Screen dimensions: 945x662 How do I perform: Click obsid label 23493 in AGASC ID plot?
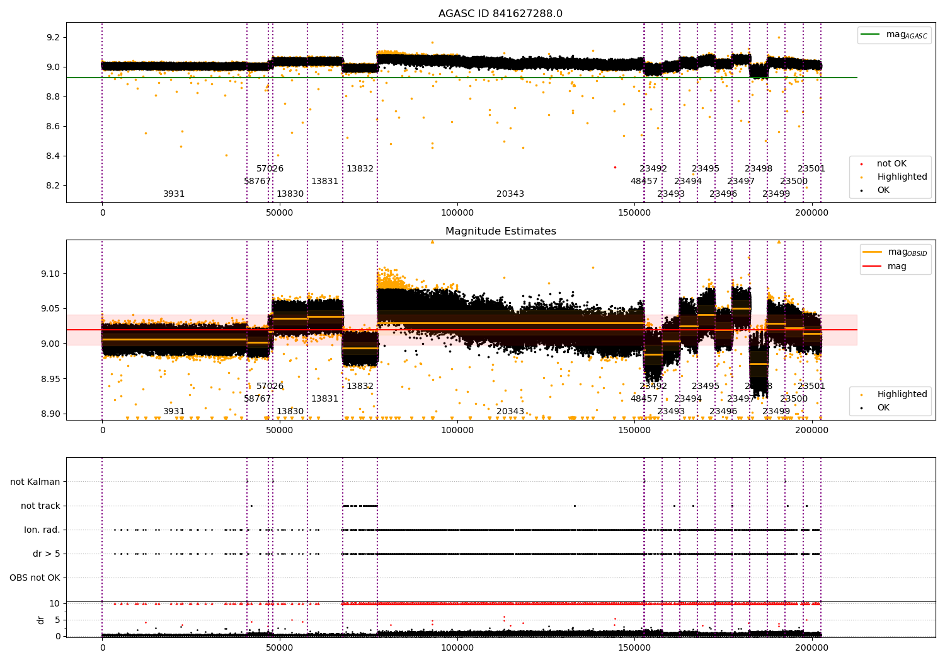pos(671,194)
